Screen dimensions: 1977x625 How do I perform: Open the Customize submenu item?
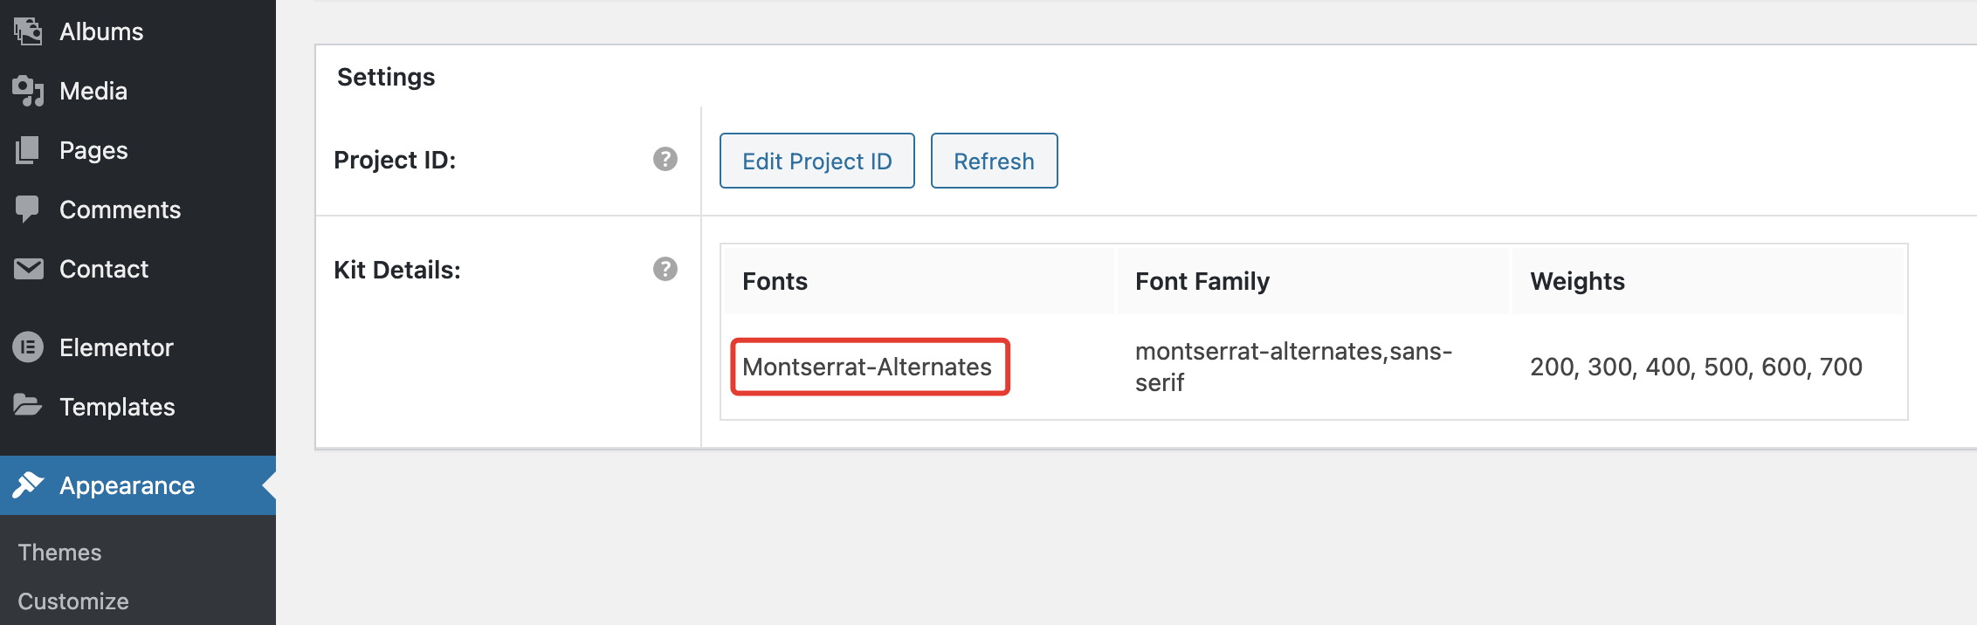pyautogui.click(x=73, y=601)
